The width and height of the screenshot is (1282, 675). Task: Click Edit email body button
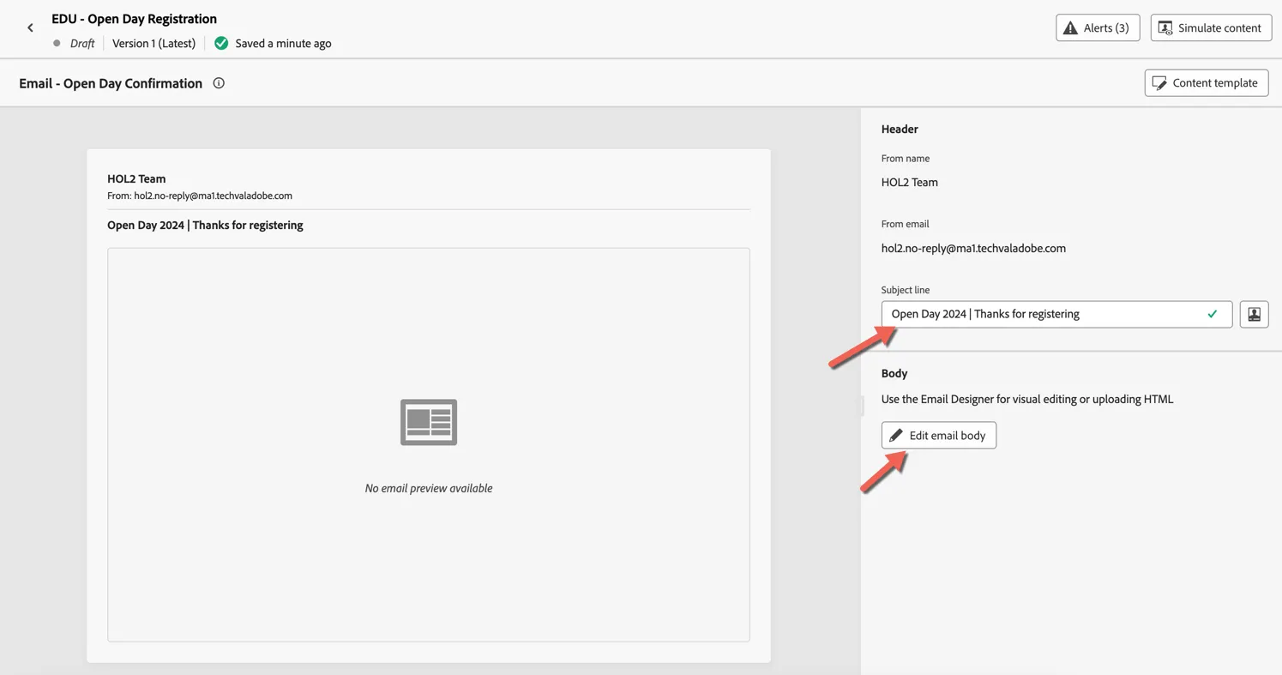938,435
